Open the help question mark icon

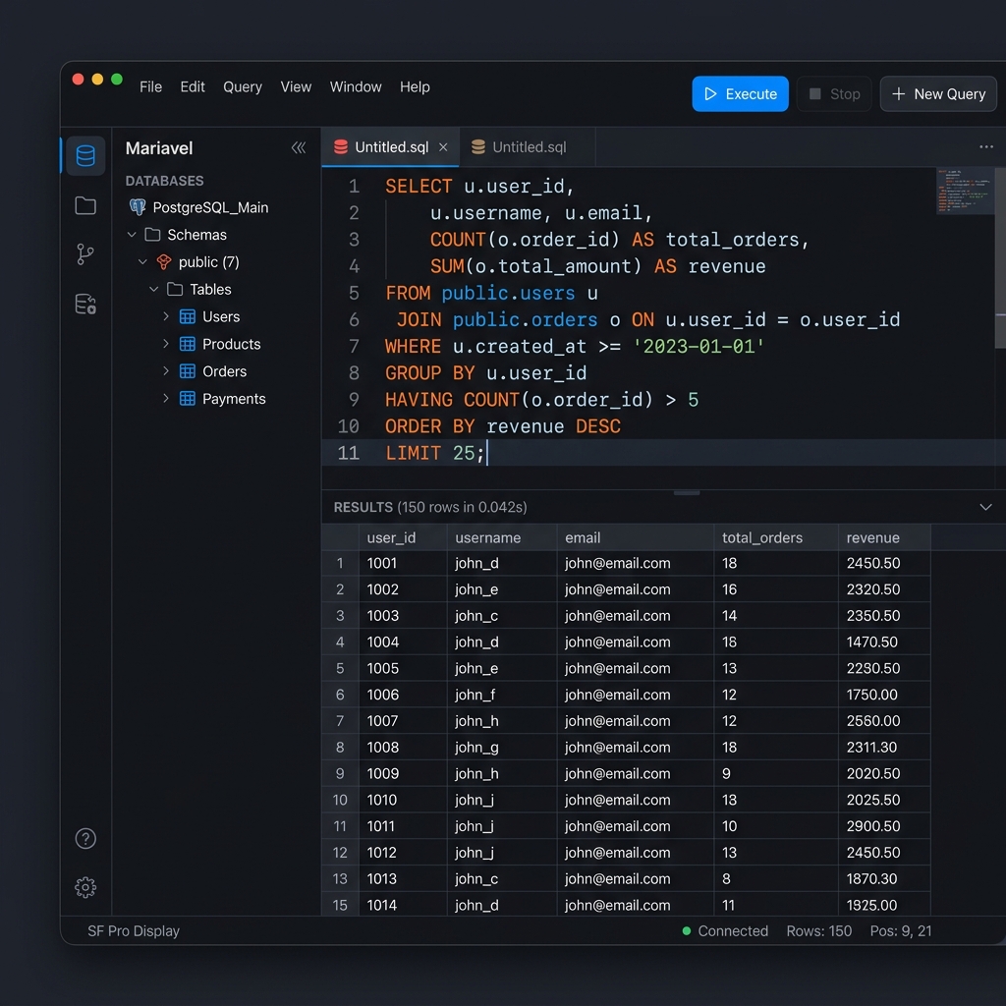(85, 839)
